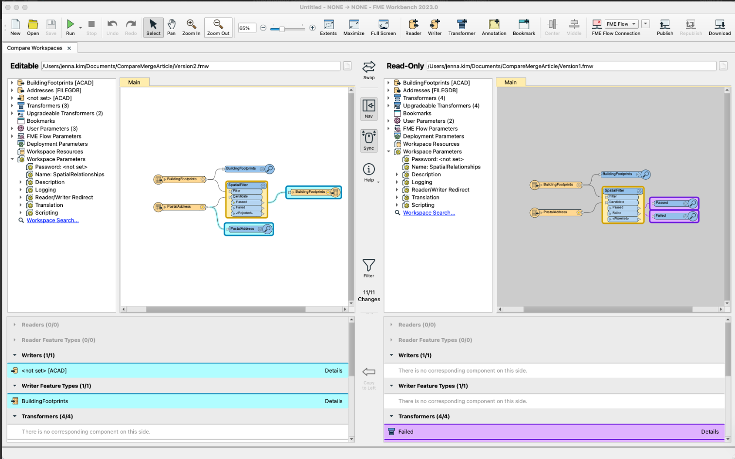Screen dimensions: 735x459
Task: Collapse Workspace Parameters in left tree
Action: tap(12, 159)
